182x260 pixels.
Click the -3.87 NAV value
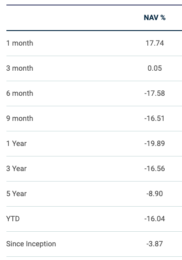[x=155, y=244]
